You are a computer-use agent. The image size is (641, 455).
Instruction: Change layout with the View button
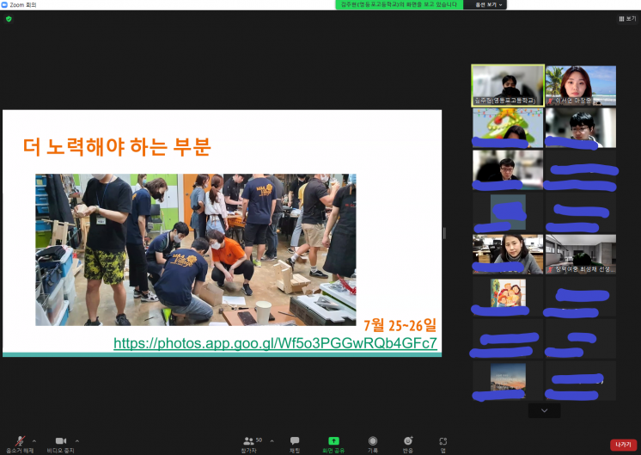pyautogui.click(x=627, y=18)
